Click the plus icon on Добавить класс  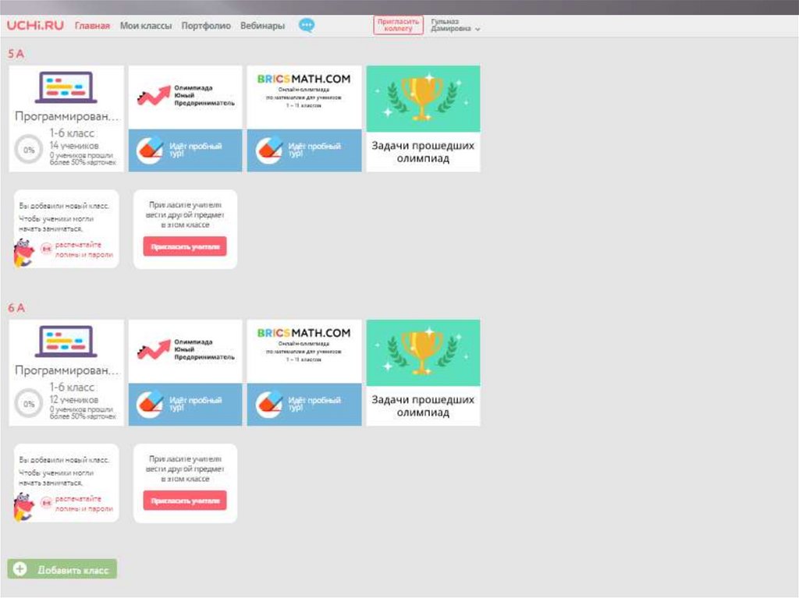[x=20, y=569]
